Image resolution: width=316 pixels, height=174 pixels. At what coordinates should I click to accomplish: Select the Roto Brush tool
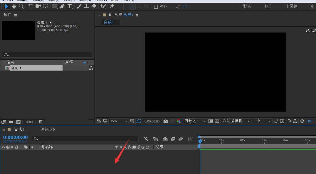pos(103,6)
